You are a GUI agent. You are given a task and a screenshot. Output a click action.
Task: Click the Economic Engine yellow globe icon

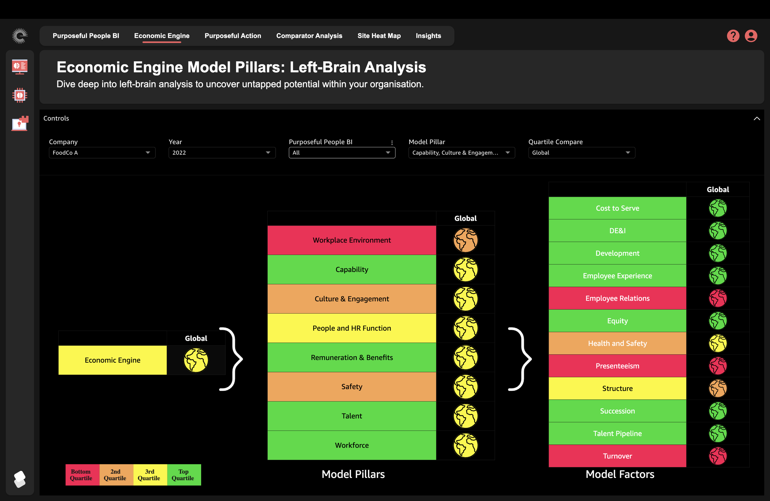click(x=196, y=360)
